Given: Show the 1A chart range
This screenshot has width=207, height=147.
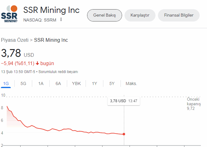Looking at the screenshot, I should [41, 83].
